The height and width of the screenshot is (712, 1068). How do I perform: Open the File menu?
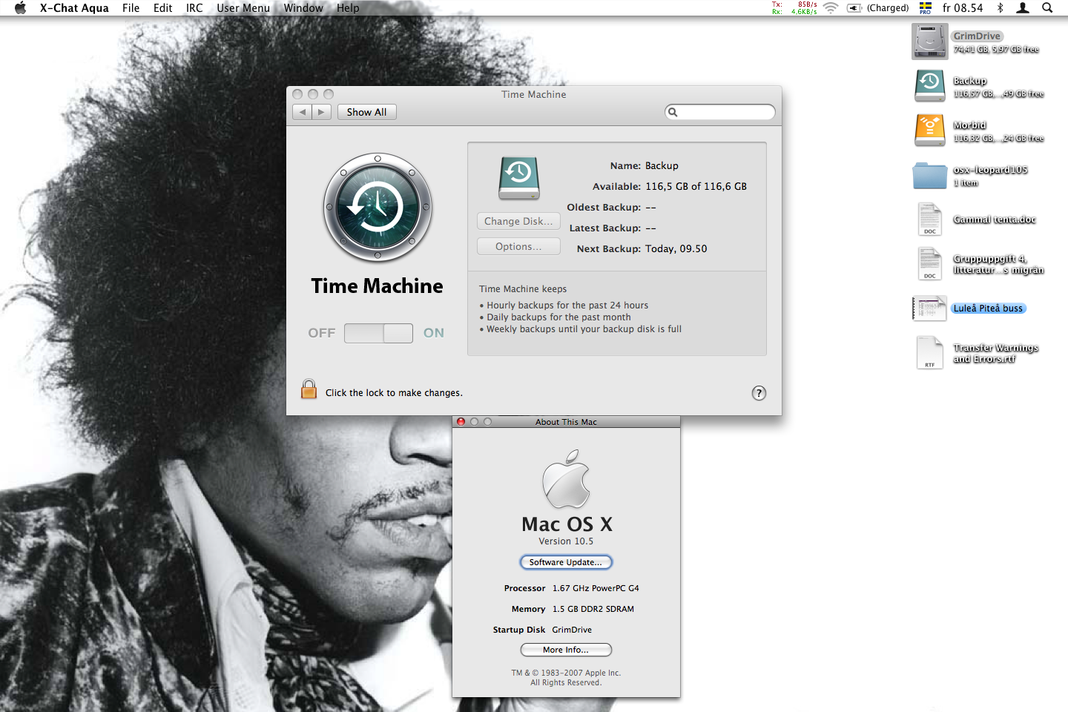(131, 8)
